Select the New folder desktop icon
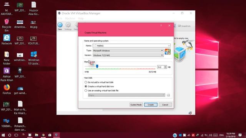246x138 pixels. 7,58
